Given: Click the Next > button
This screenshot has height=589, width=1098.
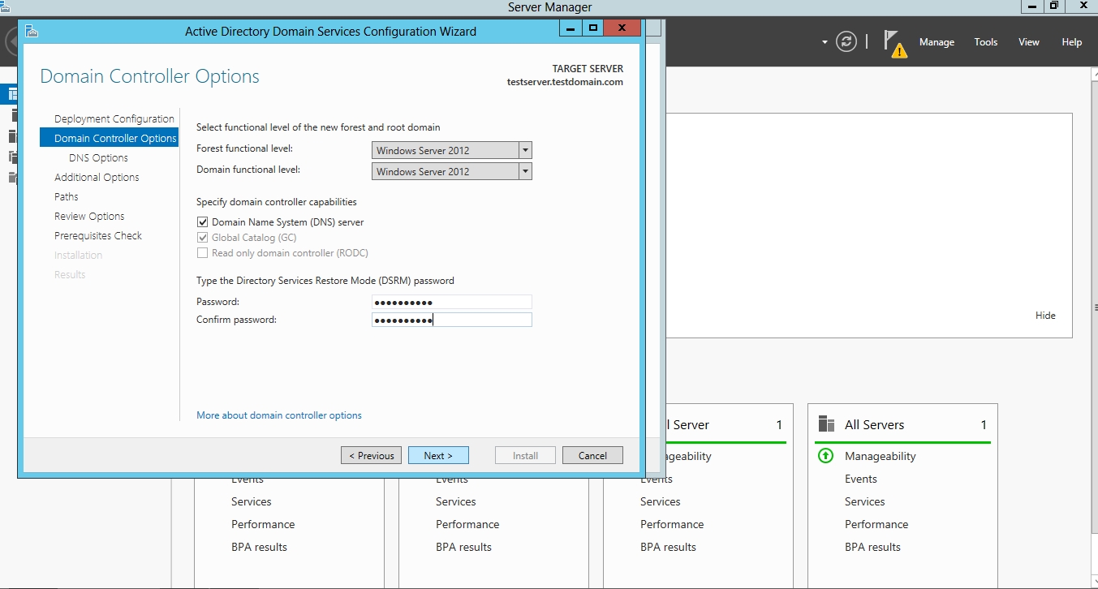Looking at the screenshot, I should 438,455.
